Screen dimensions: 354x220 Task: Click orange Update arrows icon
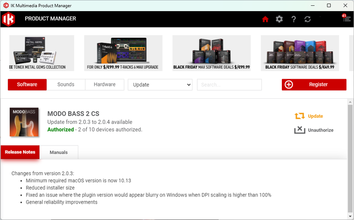pyautogui.click(x=300, y=116)
